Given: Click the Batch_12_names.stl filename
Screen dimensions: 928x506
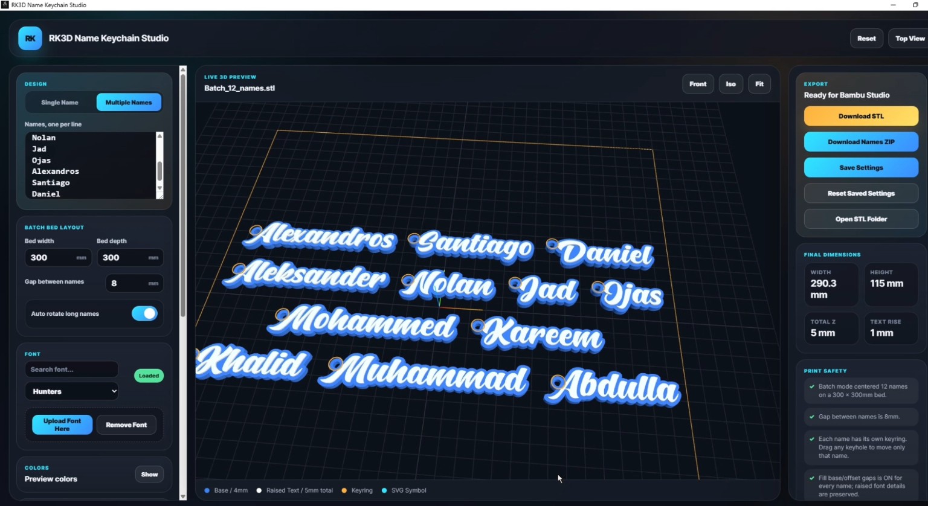Looking at the screenshot, I should pos(239,88).
